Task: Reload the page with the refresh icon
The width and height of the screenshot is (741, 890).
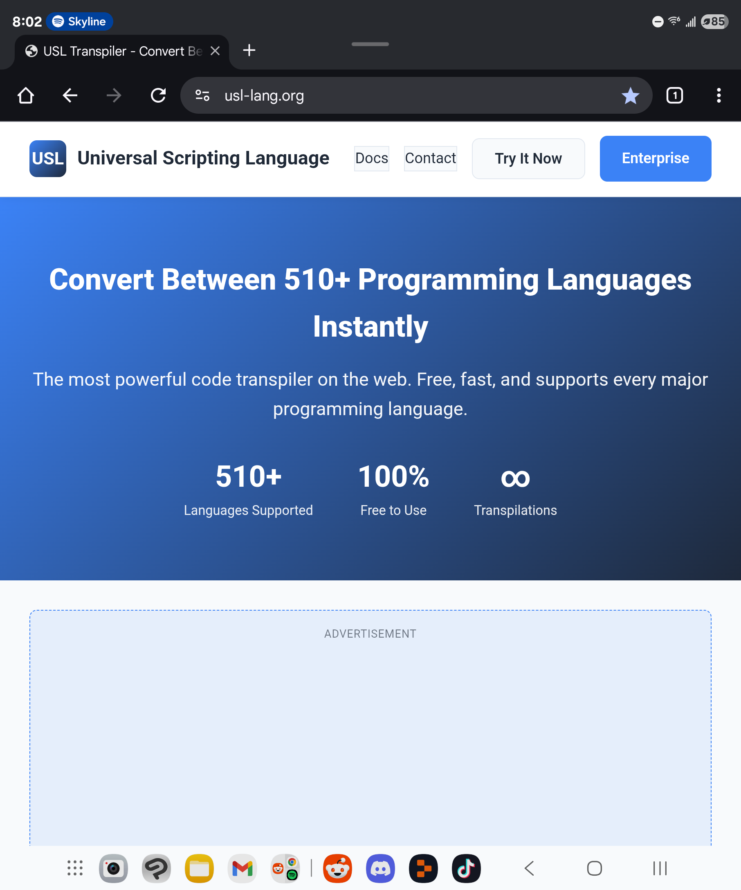Action: [x=158, y=95]
